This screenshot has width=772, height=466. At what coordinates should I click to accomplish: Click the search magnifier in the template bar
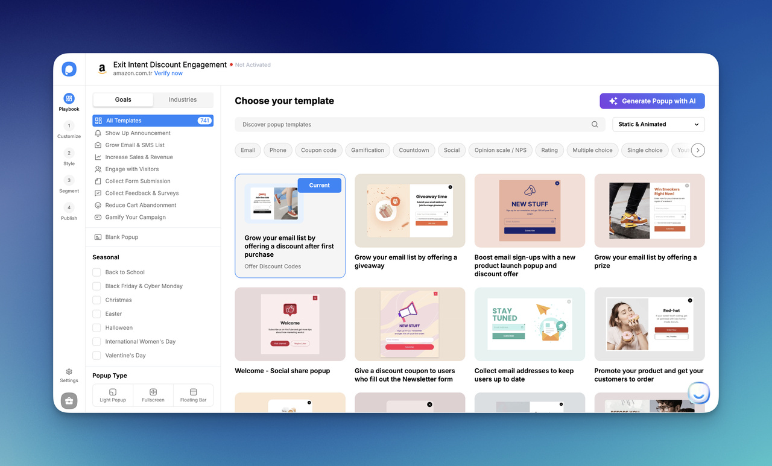click(x=595, y=124)
